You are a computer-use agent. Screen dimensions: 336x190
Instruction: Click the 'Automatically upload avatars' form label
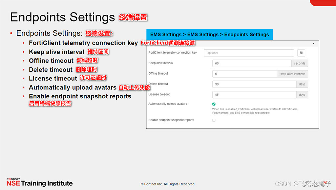click(x=168, y=104)
